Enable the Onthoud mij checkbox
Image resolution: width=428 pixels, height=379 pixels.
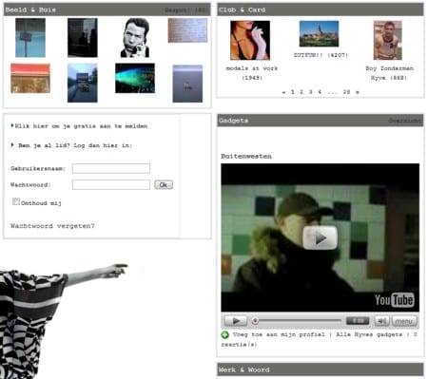click(16, 201)
